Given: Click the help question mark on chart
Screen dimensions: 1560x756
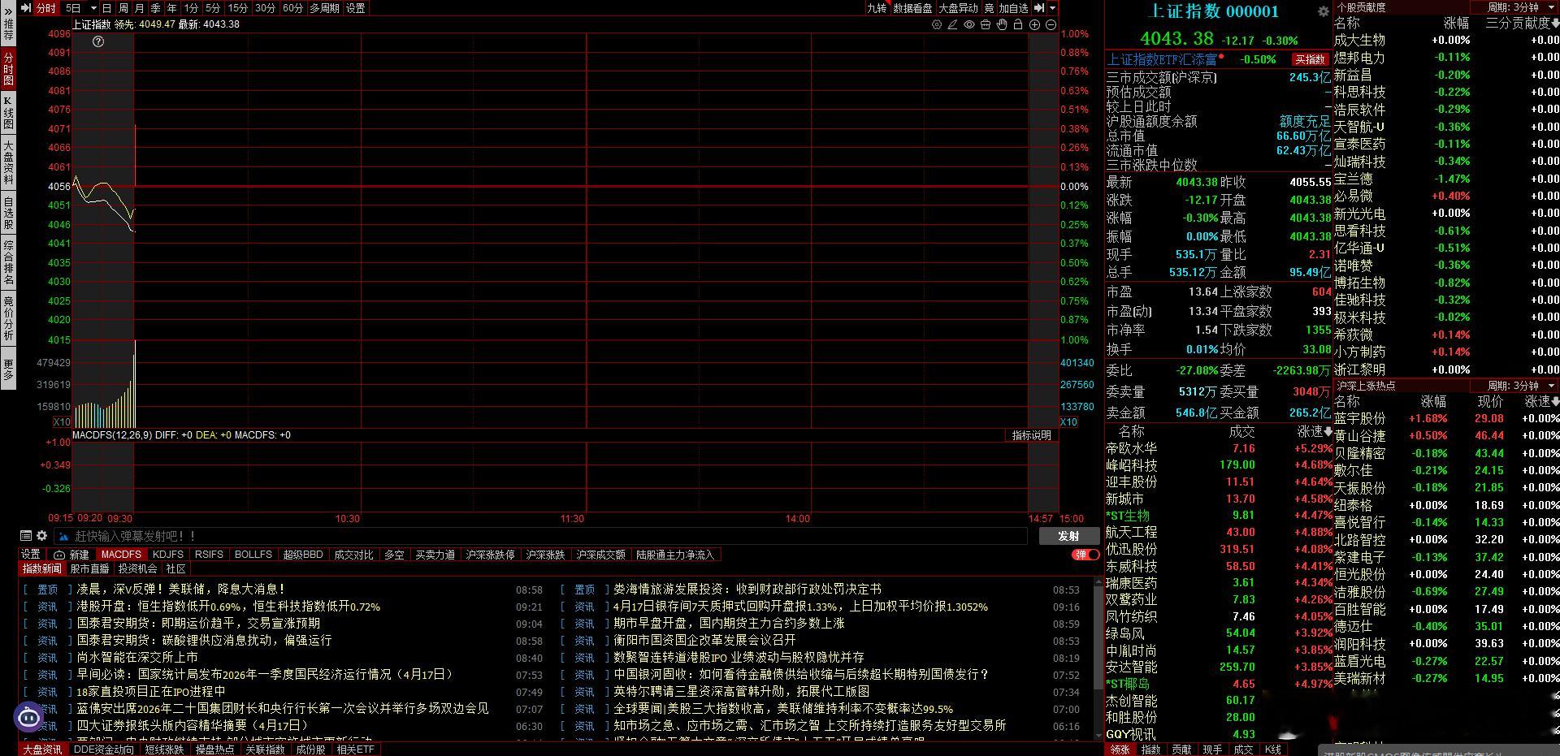Looking at the screenshot, I should pos(98,41).
